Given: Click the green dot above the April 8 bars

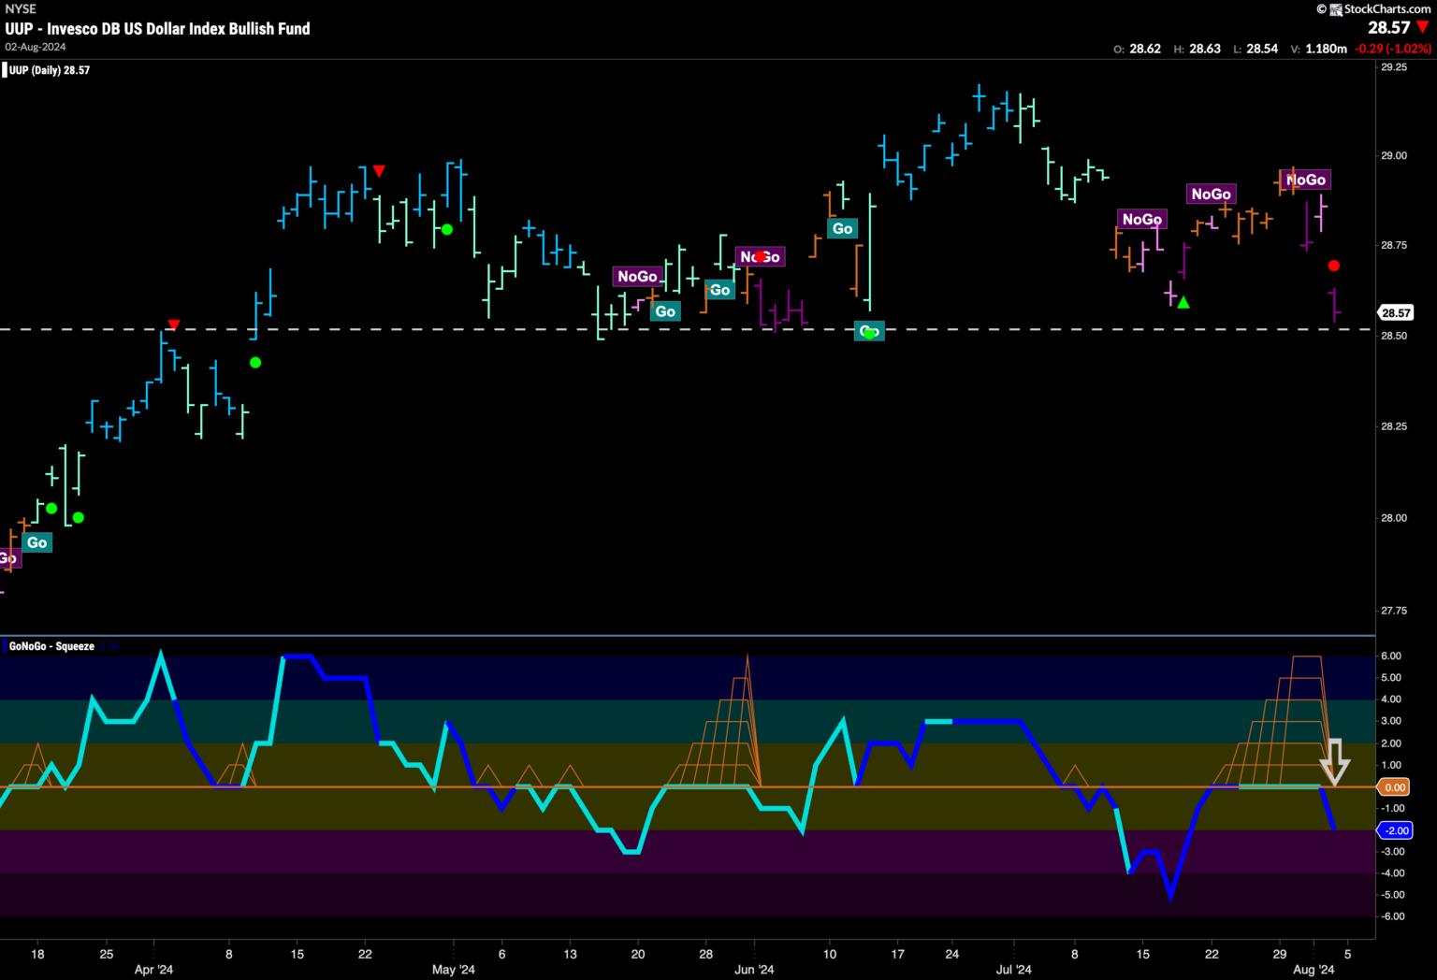Looking at the screenshot, I should [255, 362].
